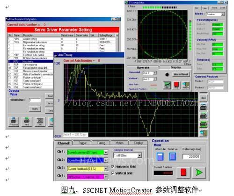
Task: Toggle the Horizontal Grid checkbox
Action: tap(113, 167)
